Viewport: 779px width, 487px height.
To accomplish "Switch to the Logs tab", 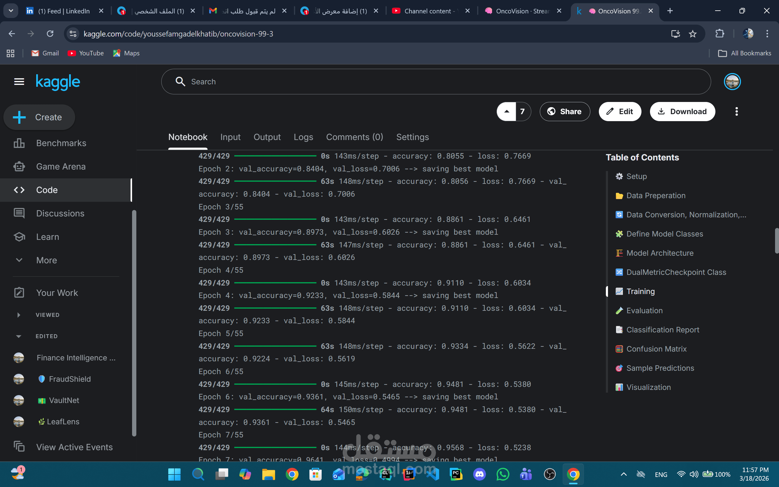I will (303, 137).
